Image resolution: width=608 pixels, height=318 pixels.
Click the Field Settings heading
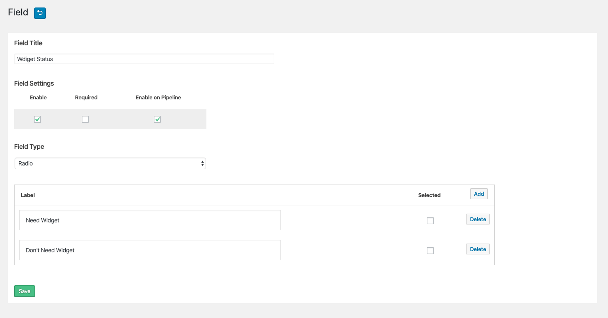34,83
